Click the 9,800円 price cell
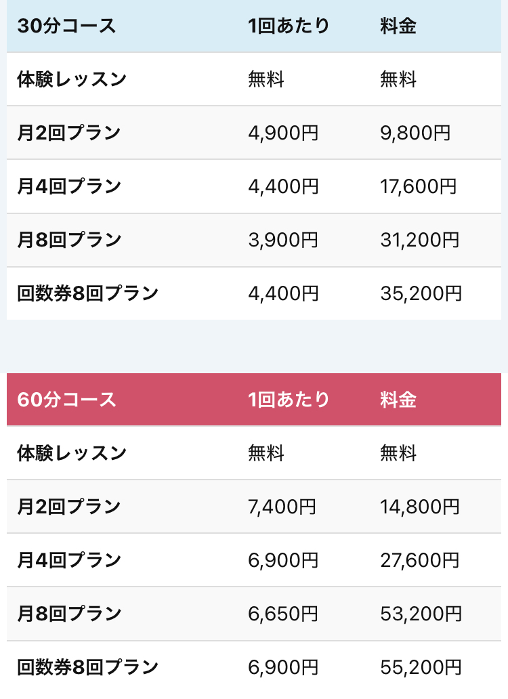This screenshot has height=699, width=508. coord(415,133)
